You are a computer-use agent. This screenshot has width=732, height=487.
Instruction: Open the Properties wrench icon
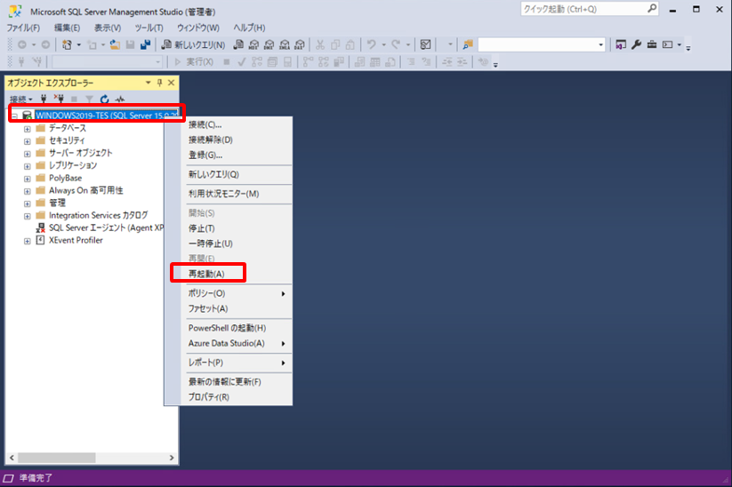click(x=636, y=44)
